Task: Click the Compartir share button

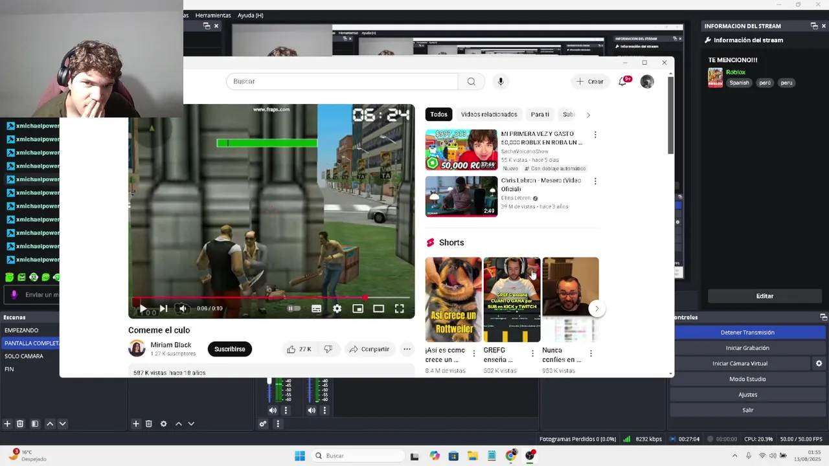Action: pyautogui.click(x=369, y=349)
